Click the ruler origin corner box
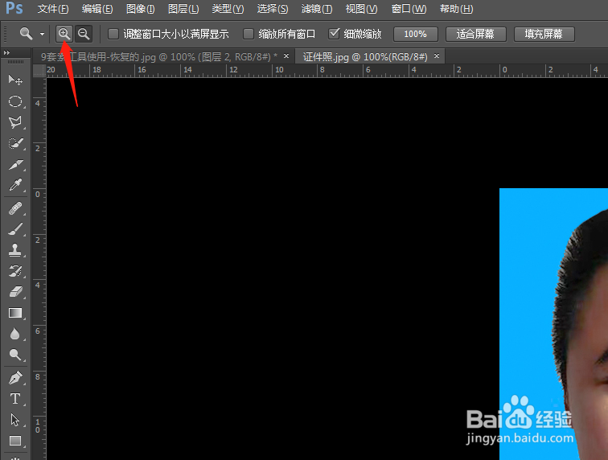608x460 pixels. [39, 71]
